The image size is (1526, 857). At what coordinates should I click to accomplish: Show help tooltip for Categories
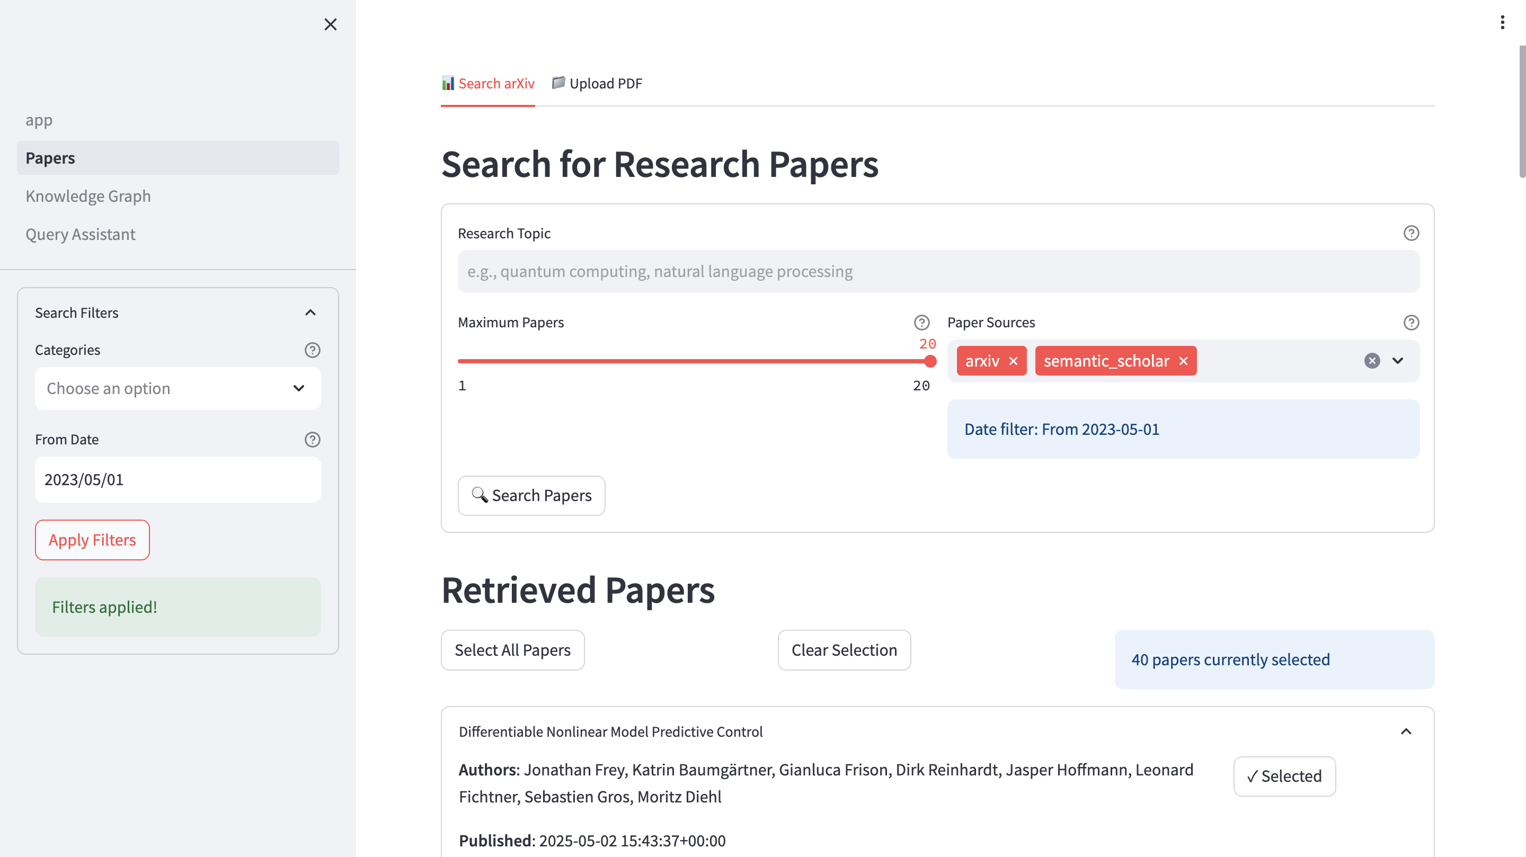pos(312,350)
